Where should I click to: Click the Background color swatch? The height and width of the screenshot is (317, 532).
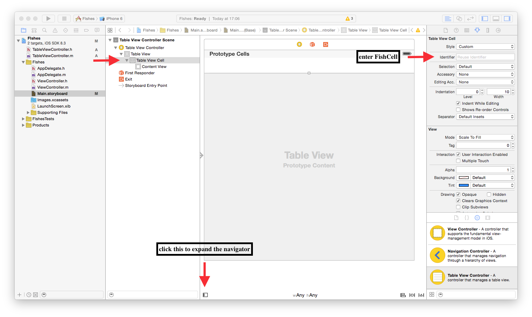463,178
